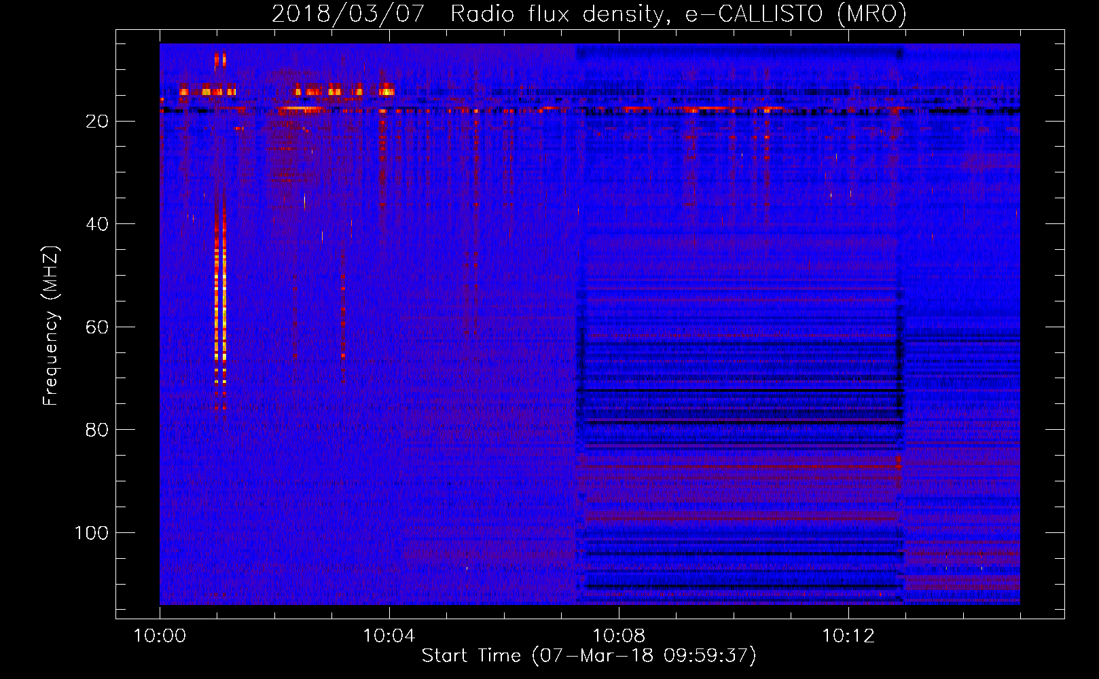Click the '10:12' time tick label
1099x679 pixels.
848,636
